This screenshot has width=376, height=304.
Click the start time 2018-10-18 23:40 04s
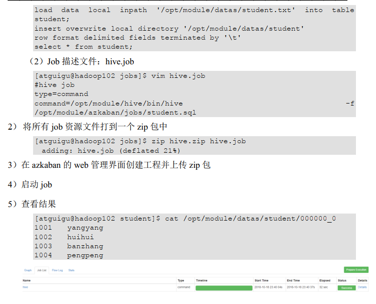(x=268, y=287)
